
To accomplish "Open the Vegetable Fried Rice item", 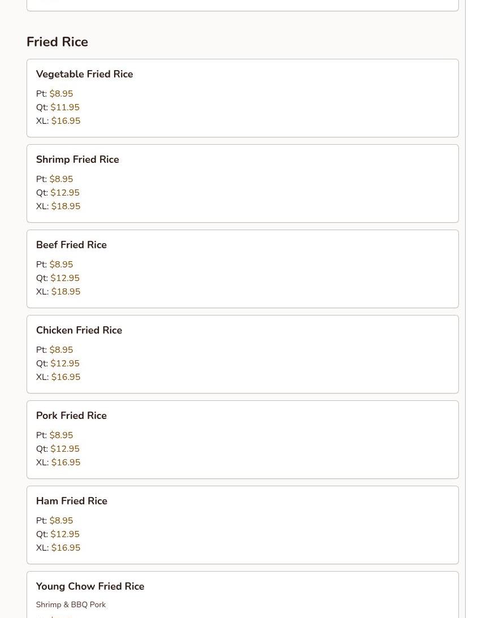I will coord(84,74).
